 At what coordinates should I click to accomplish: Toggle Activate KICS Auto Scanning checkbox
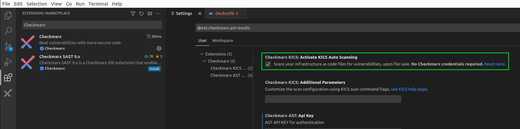coord(268,64)
